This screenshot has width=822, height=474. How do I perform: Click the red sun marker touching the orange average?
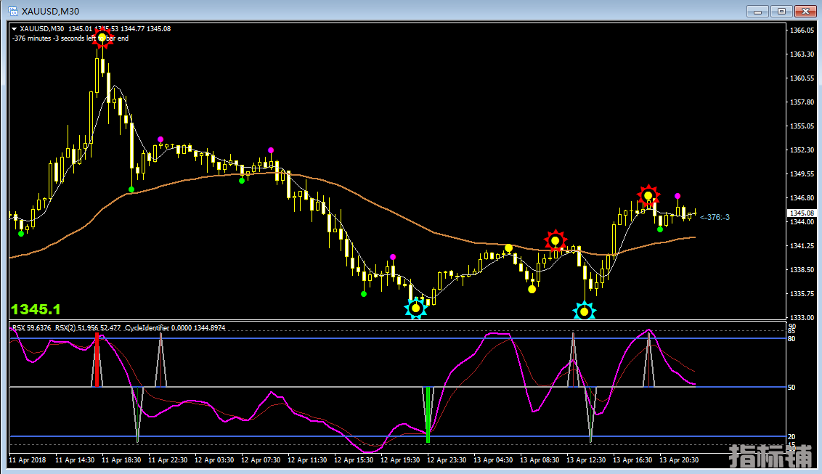(x=555, y=240)
